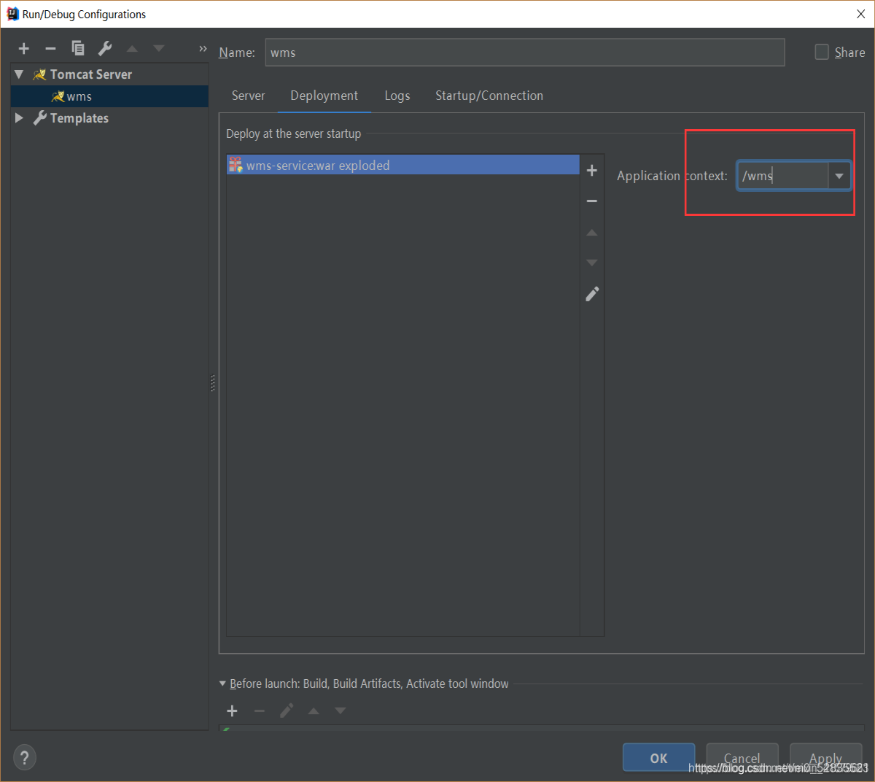Edit the selected artifact pencil icon
This screenshot has height=782, width=875.
pyautogui.click(x=592, y=294)
